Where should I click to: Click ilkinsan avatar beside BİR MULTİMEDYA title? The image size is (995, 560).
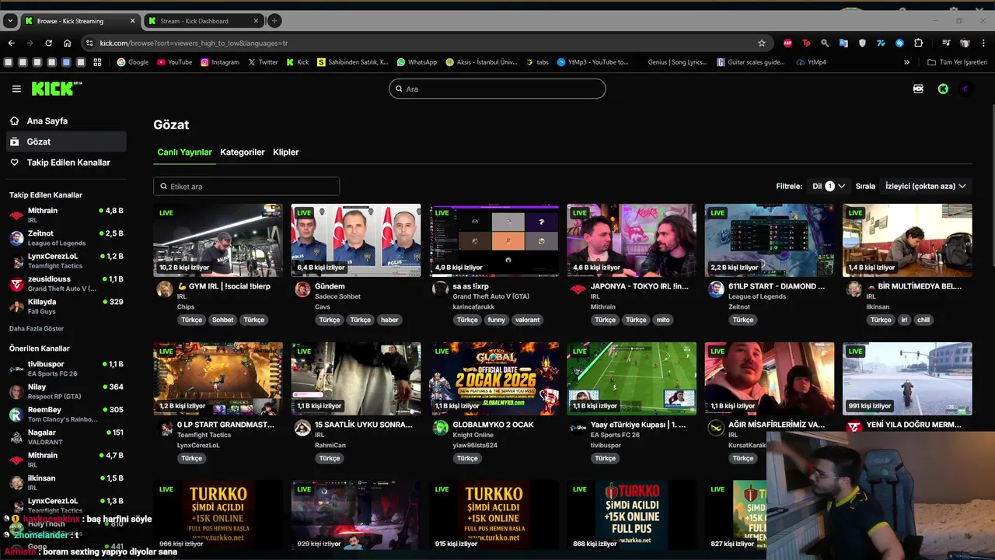854,289
